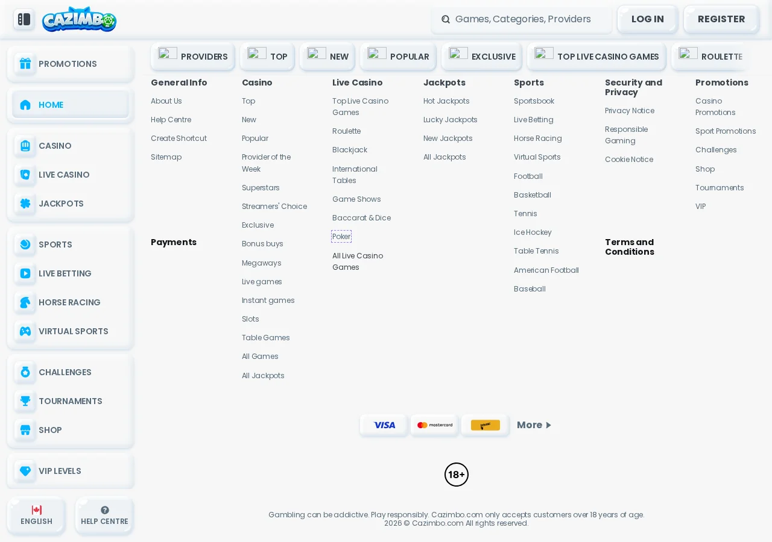Click the Terms and Conditions heading
This screenshot has width=772, height=542.
(629, 247)
